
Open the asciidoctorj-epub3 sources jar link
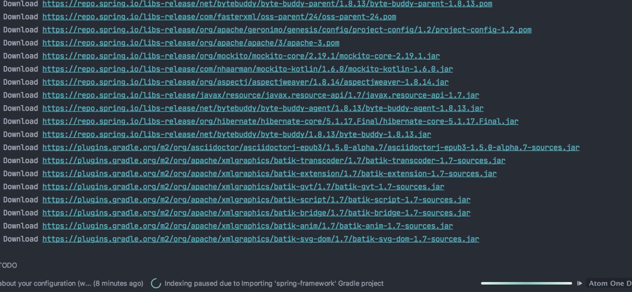311,148
